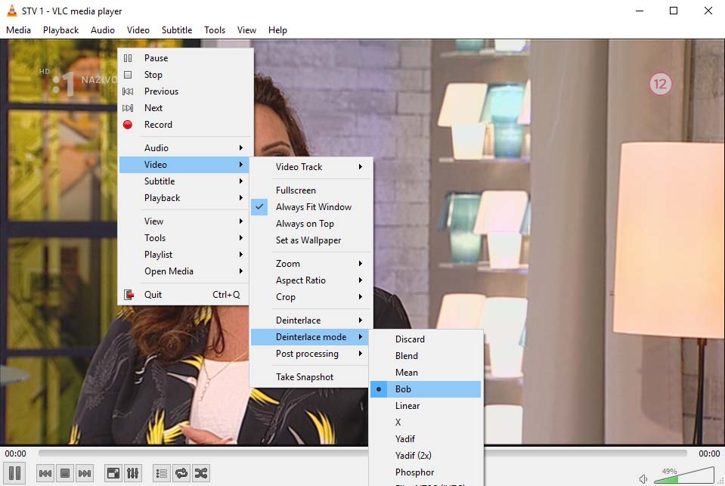The image size is (725, 486).
Task: Click the pause button in bottom toolbar
Action: 15,473
